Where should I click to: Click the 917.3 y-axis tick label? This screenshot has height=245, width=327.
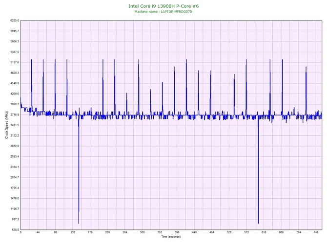(16, 219)
